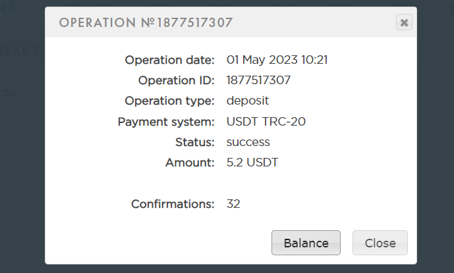
Task: Click the Operation type label
Action: (x=170, y=101)
